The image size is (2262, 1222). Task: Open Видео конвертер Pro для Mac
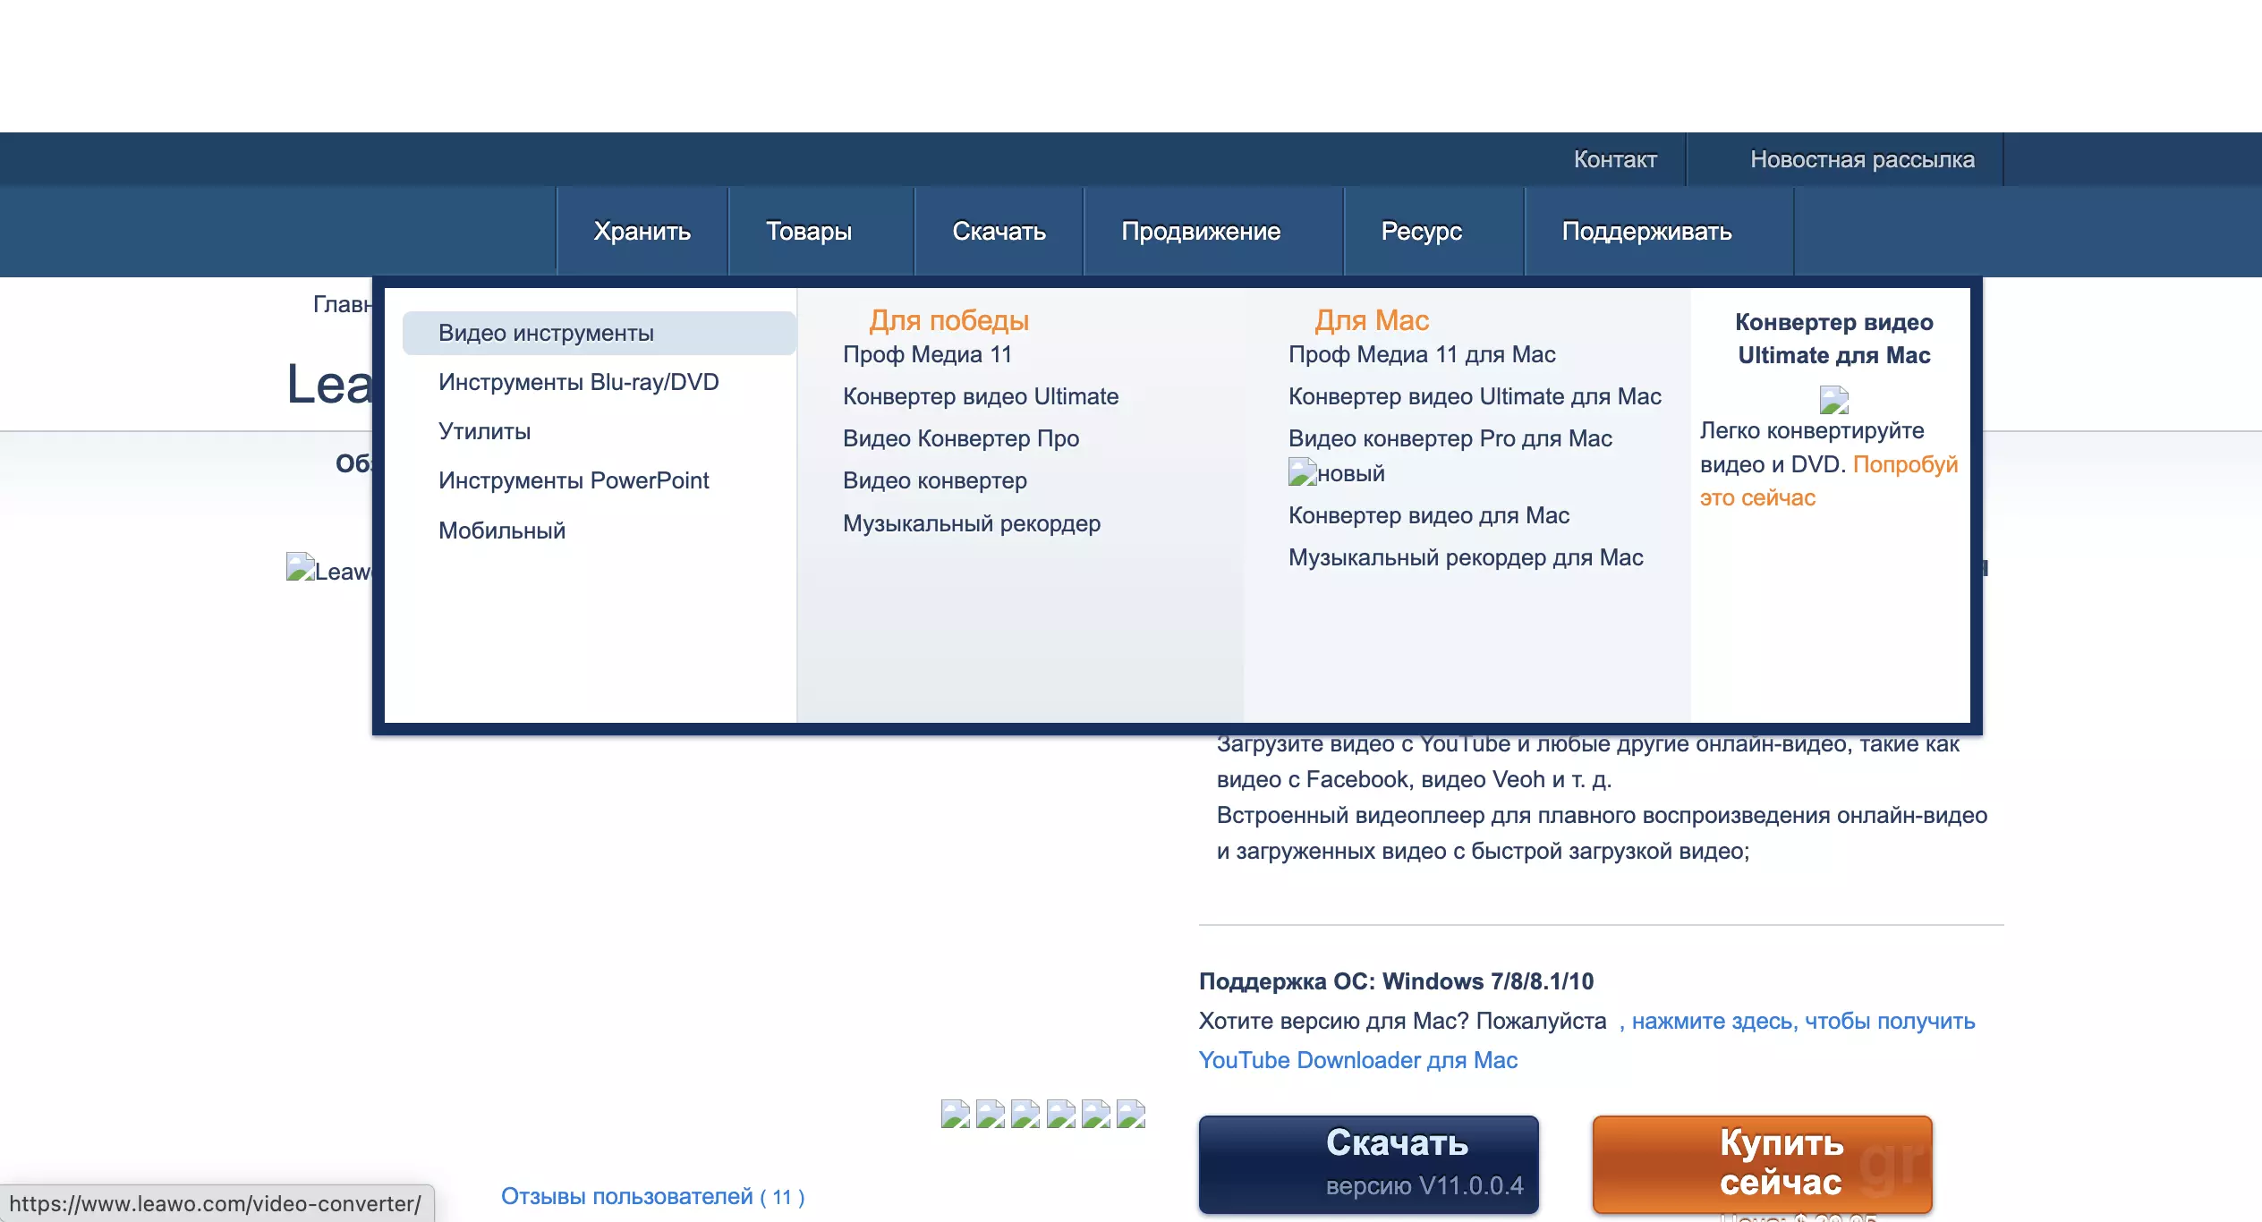click(1450, 438)
